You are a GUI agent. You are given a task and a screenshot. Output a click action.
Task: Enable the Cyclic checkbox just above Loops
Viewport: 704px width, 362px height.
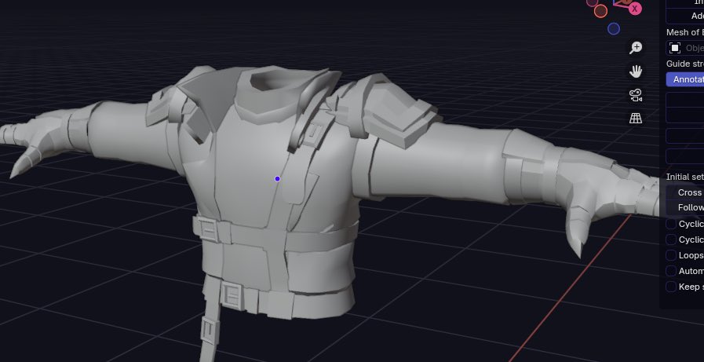pyautogui.click(x=671, y=240)
